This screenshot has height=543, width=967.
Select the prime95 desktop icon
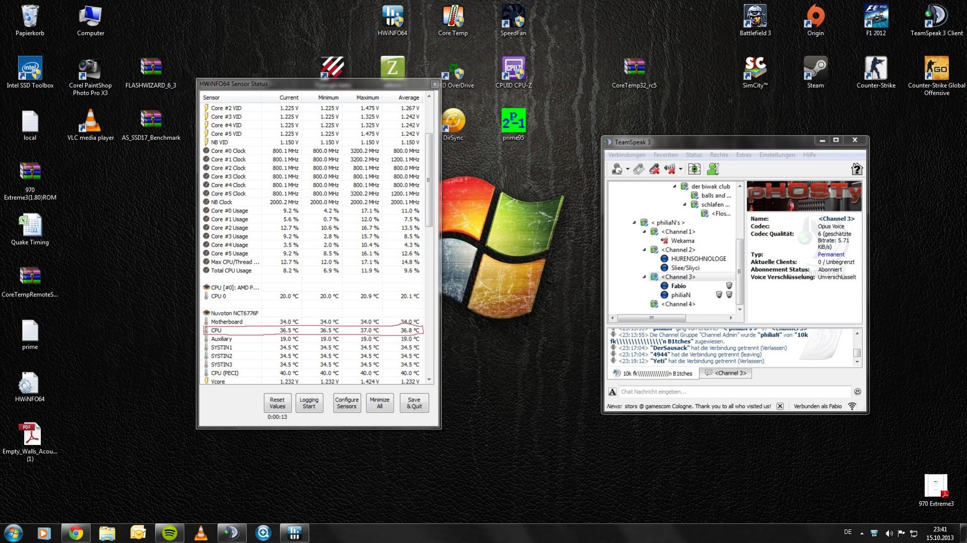(x=513, y=125)
